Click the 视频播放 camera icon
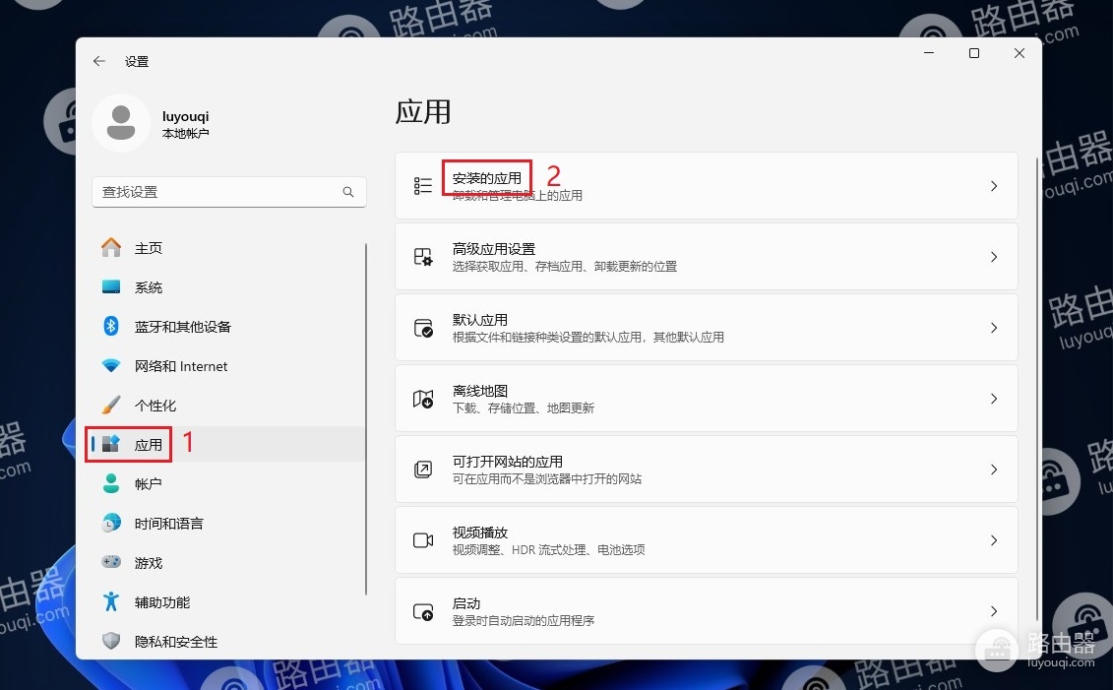Image resolution: width=1113 pixels, height=690 pixels. (x=423, y=540)
